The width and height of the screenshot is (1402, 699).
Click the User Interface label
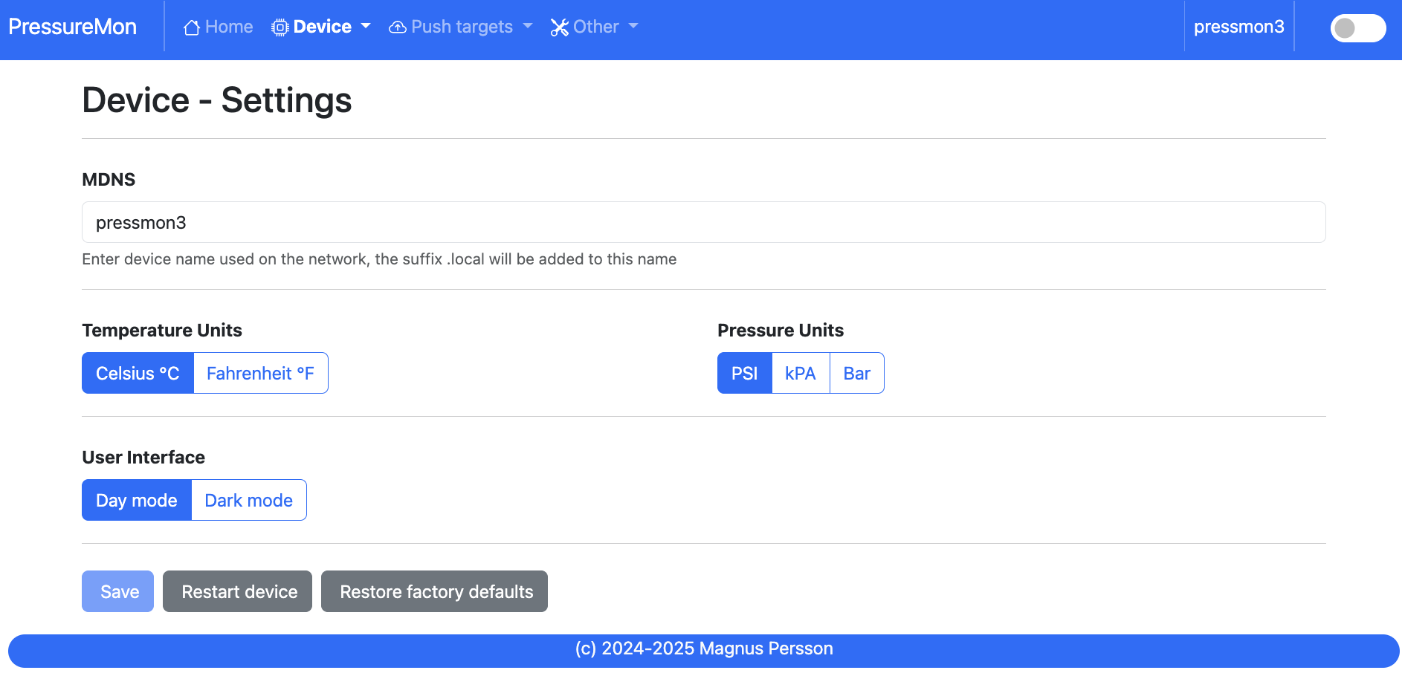click(143, 457)
